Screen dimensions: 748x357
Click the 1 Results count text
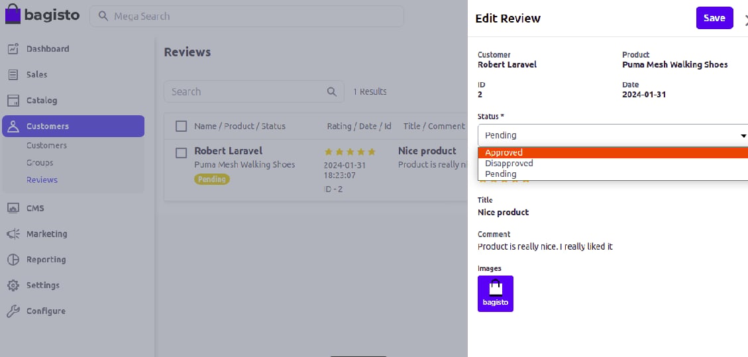[370, 91]
